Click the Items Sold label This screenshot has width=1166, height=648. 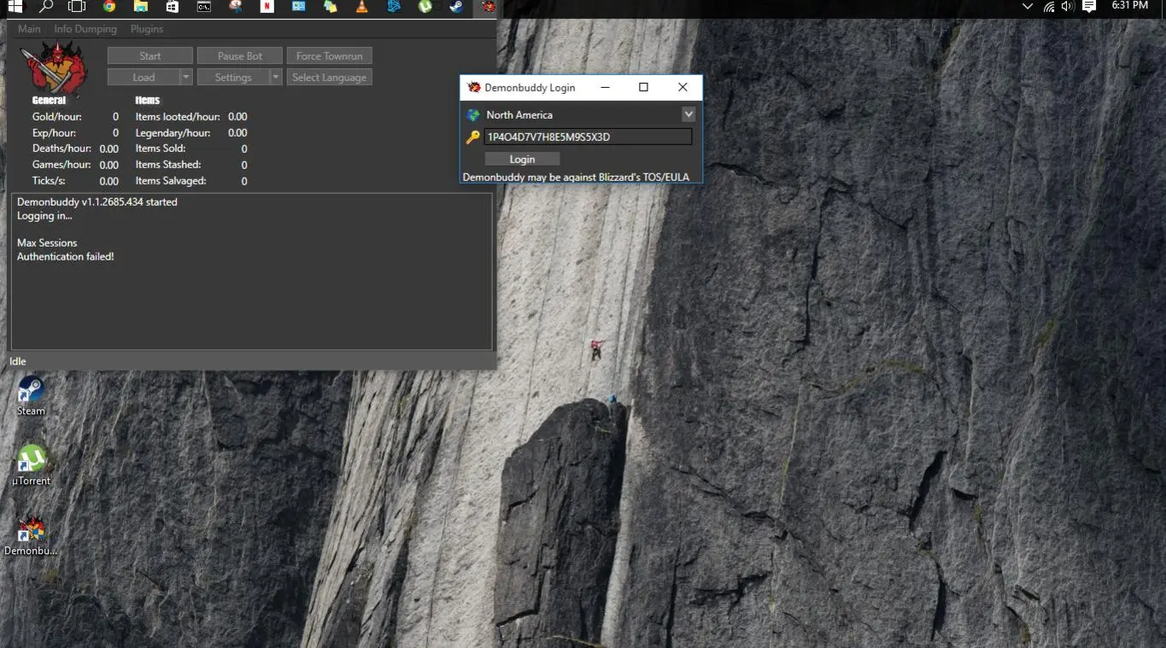[161, 149]
